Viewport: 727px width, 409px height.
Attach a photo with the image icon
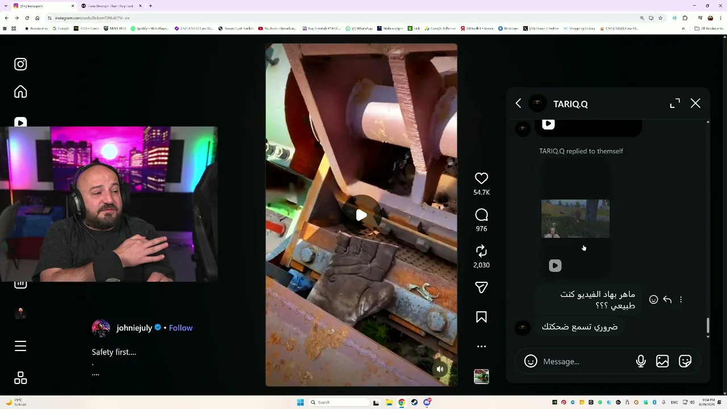pos(662,361)
